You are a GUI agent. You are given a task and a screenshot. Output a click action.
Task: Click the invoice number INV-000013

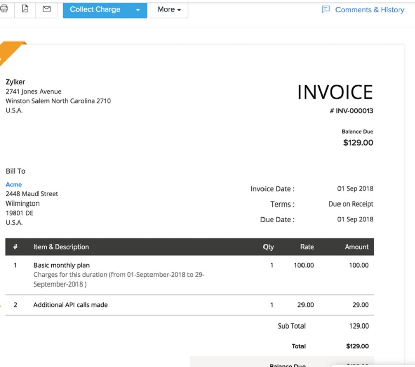[354, 111]
